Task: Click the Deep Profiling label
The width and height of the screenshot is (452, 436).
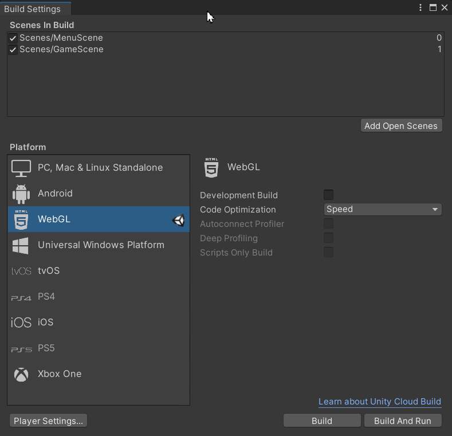Action: click(x=229, y=238)
